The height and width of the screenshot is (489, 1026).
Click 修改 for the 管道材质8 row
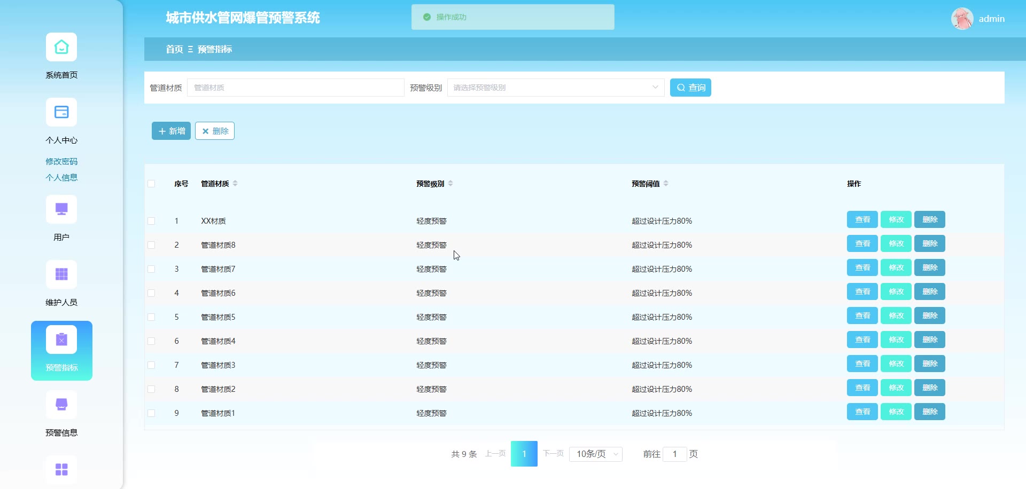[896, 243]
